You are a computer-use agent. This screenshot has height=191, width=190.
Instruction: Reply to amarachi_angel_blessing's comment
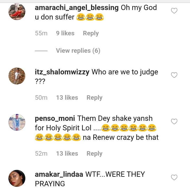(91, 33)
